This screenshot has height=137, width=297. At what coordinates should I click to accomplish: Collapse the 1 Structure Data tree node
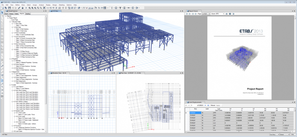click(x=10, y=22)
